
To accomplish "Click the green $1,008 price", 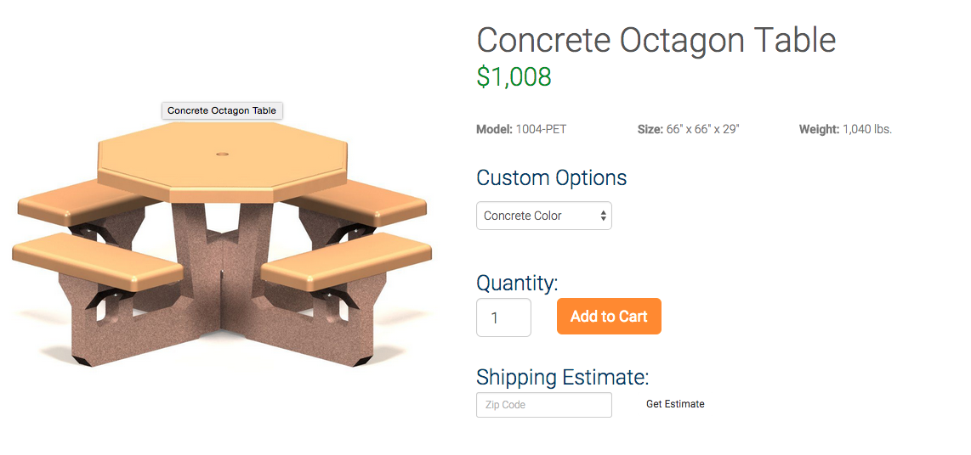I will tap(514, 76).
